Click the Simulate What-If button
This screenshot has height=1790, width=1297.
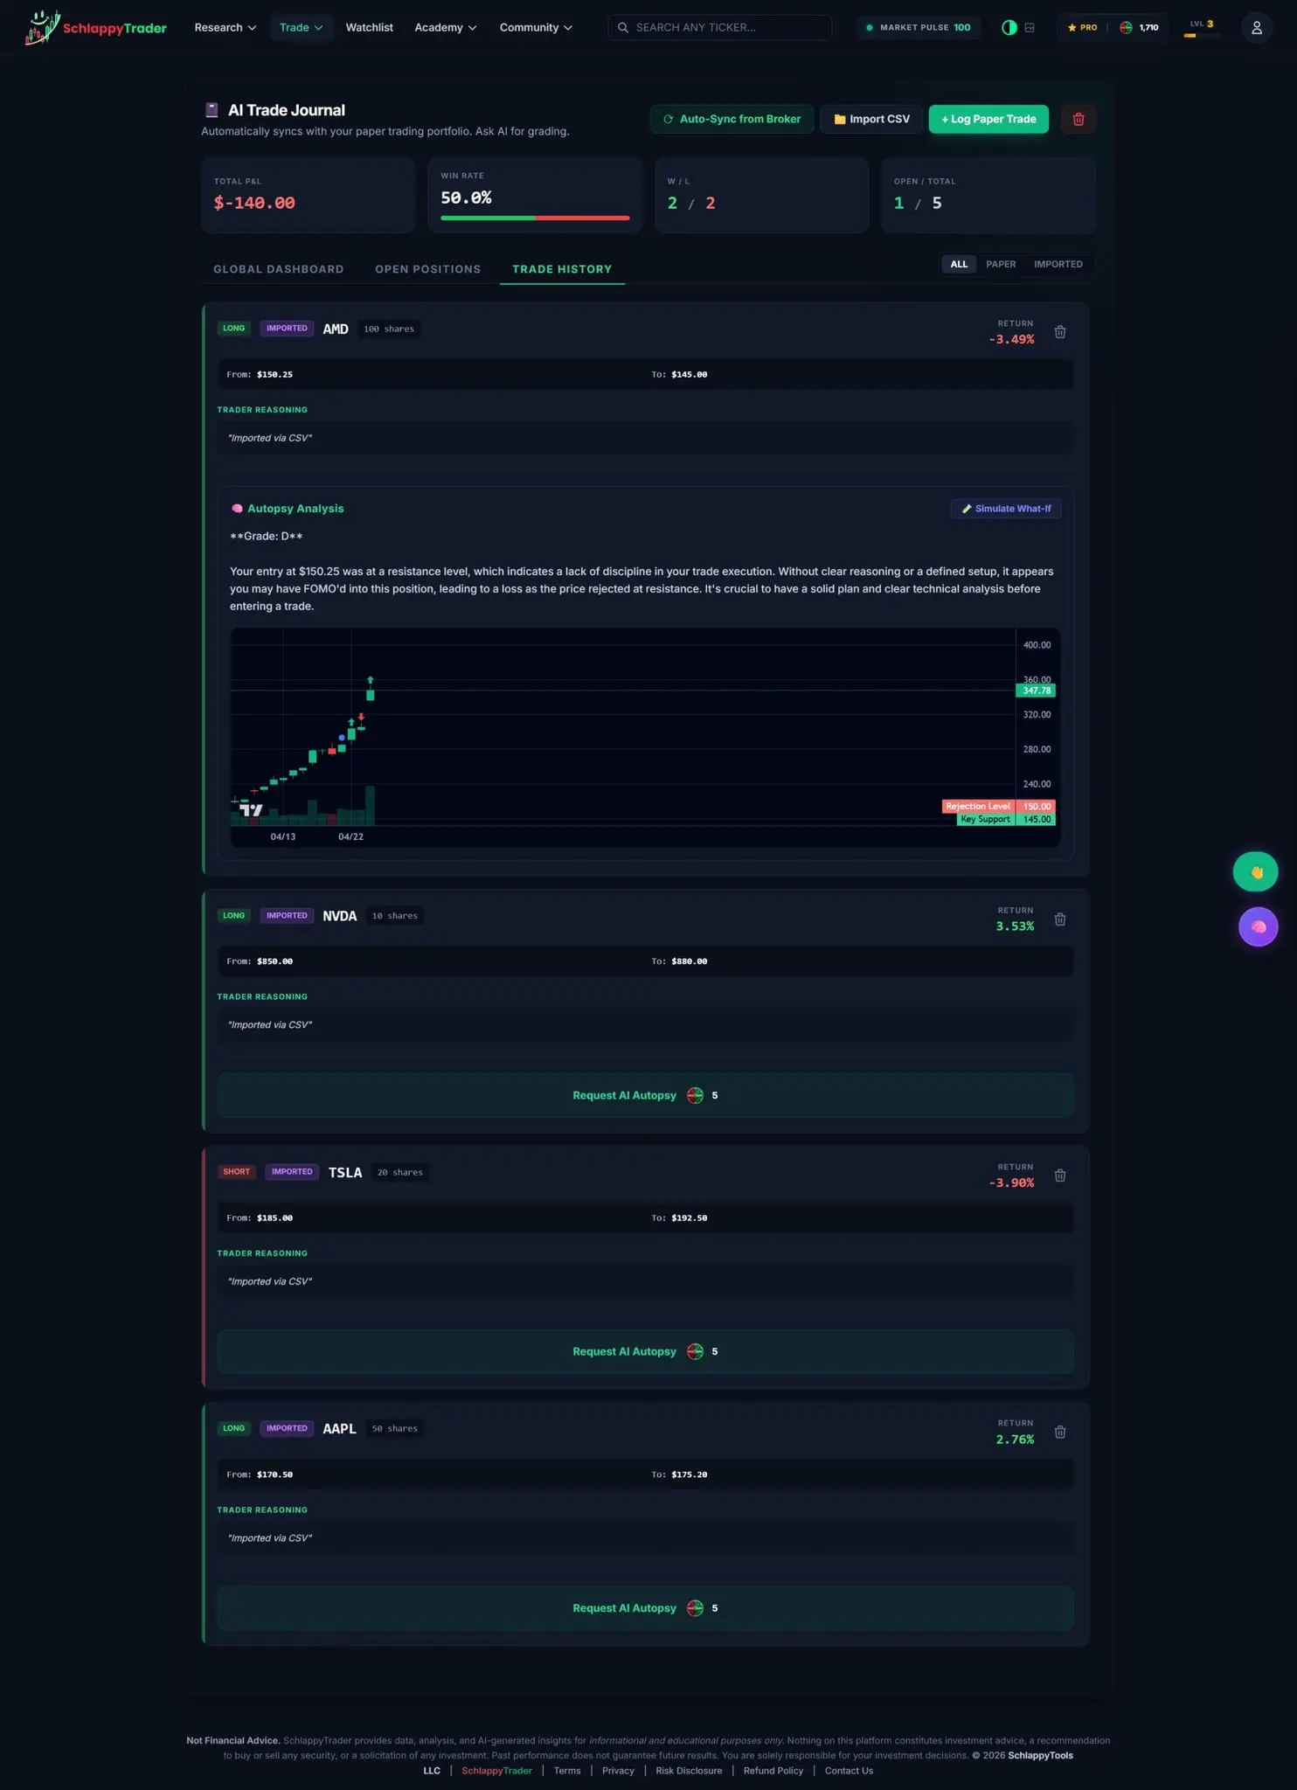[1006, 509]
